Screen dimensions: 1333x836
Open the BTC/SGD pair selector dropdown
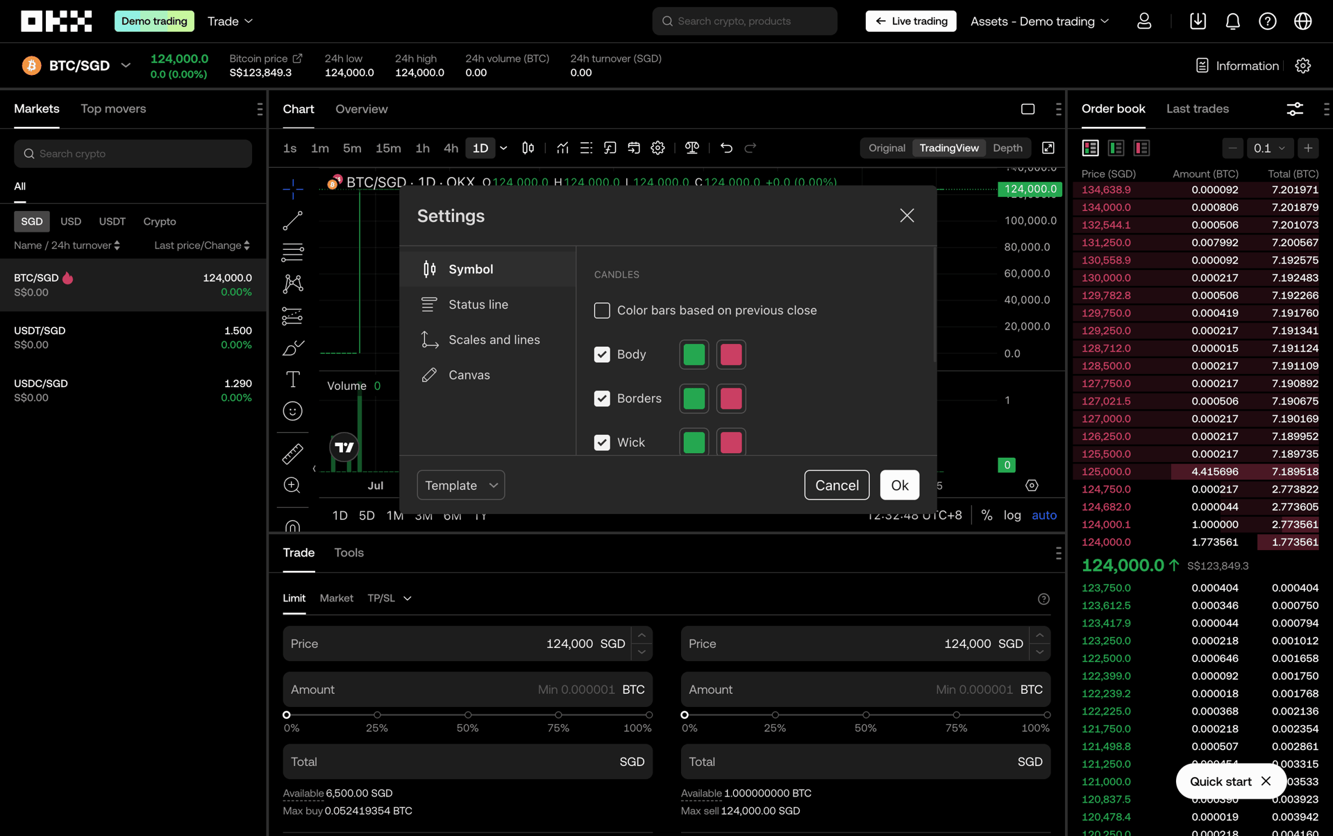[126, 66]
